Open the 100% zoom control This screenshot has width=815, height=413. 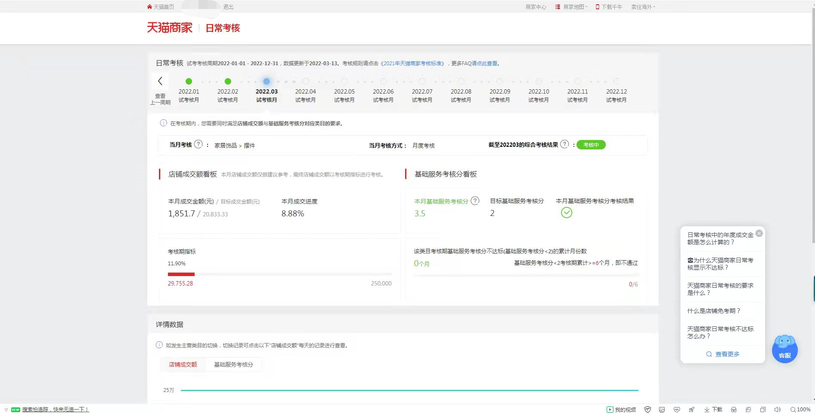(x=800, y=409)
